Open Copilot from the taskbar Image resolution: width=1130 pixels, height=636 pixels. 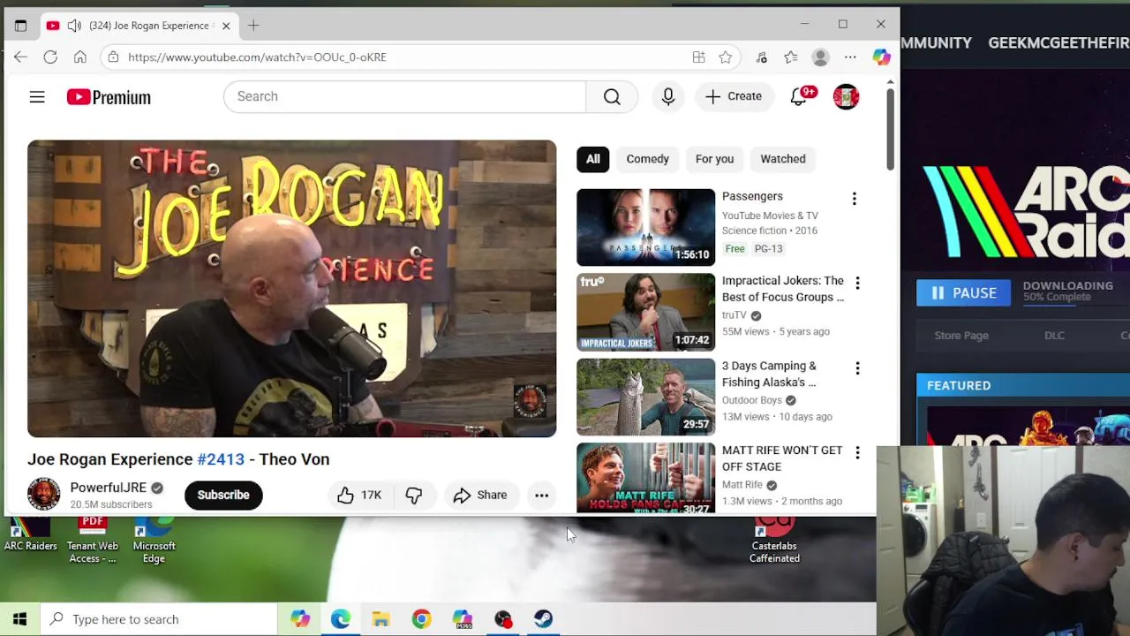pyautogui.click(x=300, y=619)
